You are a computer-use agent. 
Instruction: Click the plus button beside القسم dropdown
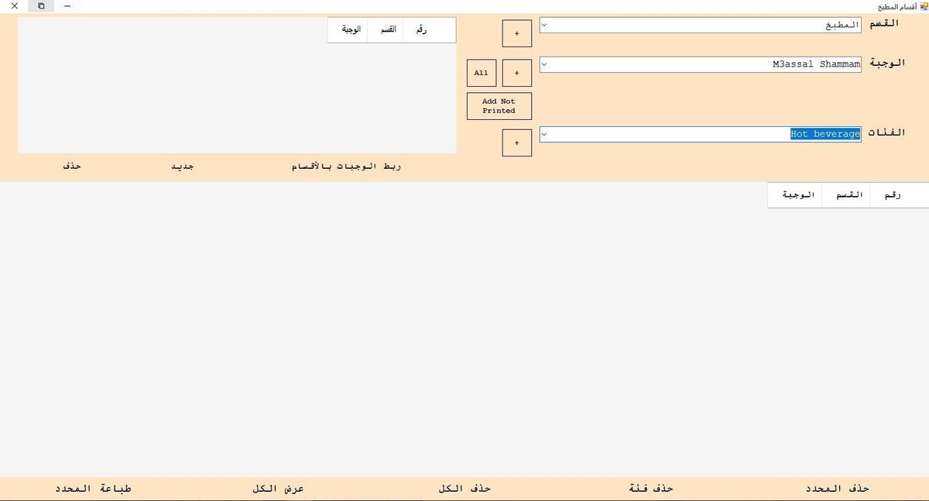517,33
